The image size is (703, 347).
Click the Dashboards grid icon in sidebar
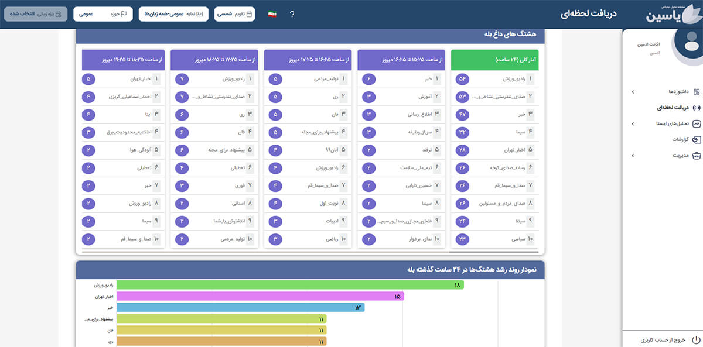pyautogui.click(x=697, y=92)
